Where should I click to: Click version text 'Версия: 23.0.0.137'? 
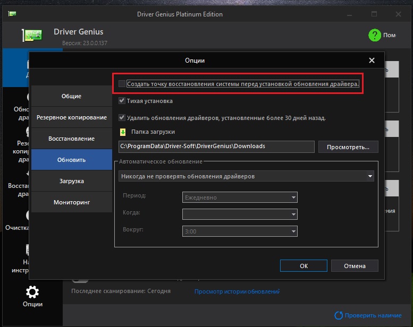(85, 43)
